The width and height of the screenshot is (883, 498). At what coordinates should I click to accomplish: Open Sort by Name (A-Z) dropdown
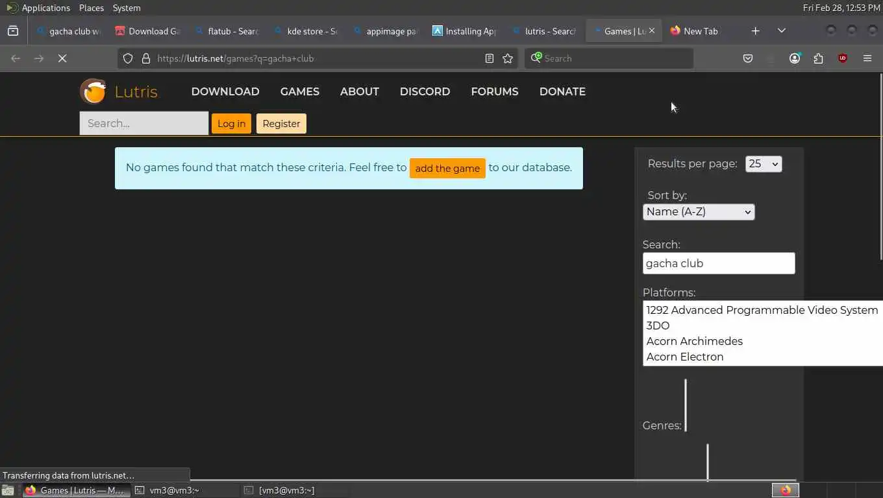point(699,211)
